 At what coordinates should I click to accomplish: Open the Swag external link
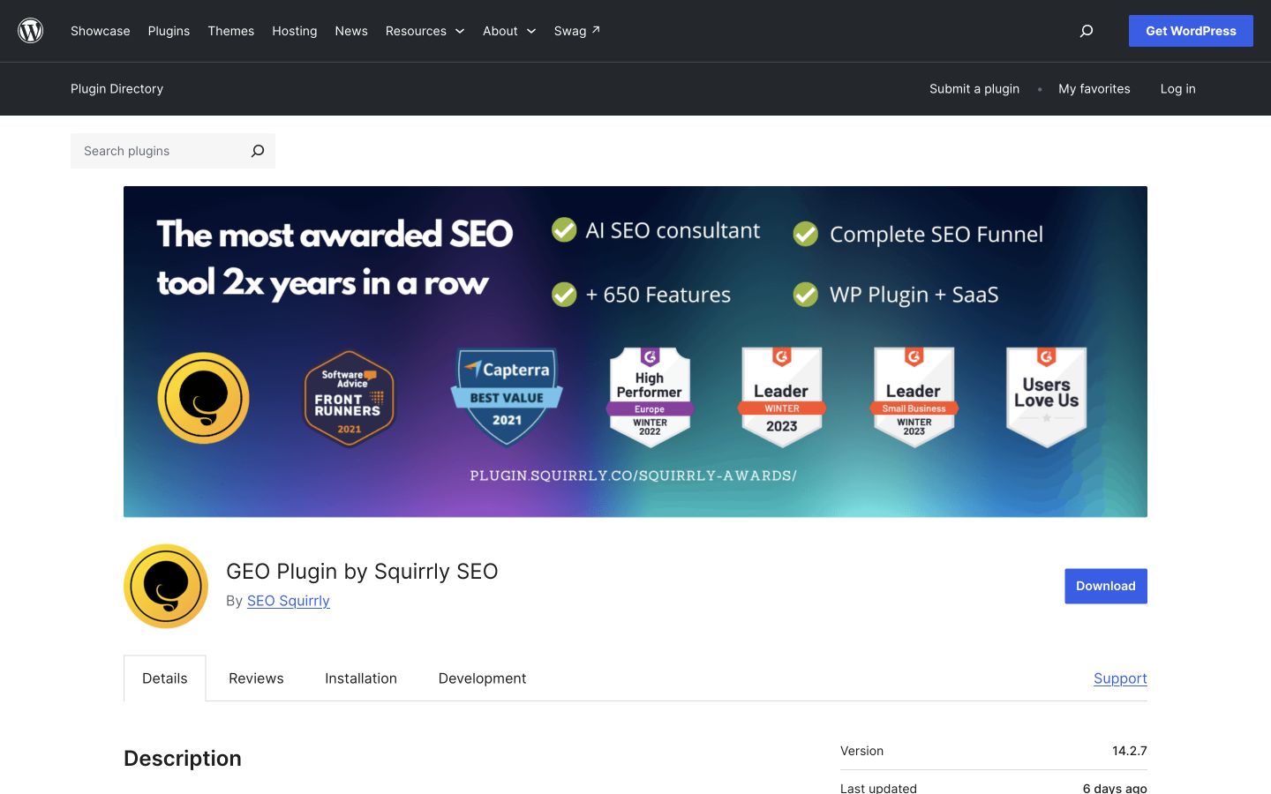click(577, 31)
